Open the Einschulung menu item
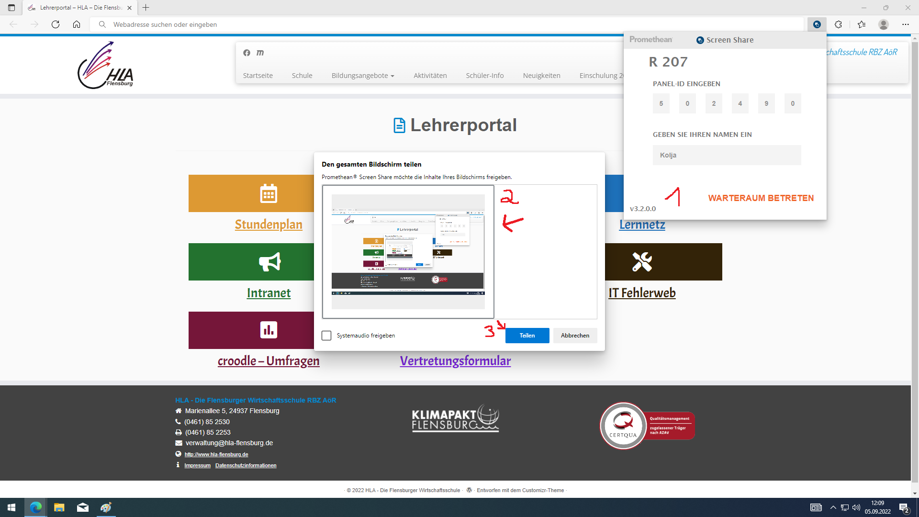Screen dimensions: 919x517 [x=601, y=76]
